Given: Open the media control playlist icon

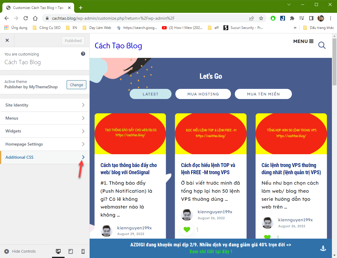Looking at the screenshot, I should 301,18.
